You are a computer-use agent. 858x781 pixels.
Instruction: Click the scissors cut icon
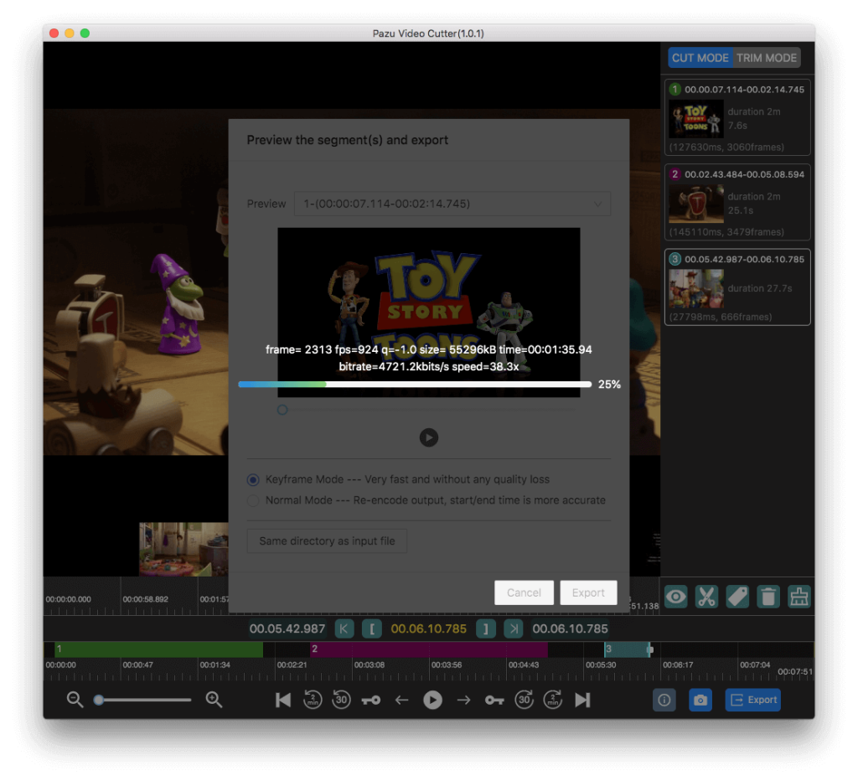[706, 597]
